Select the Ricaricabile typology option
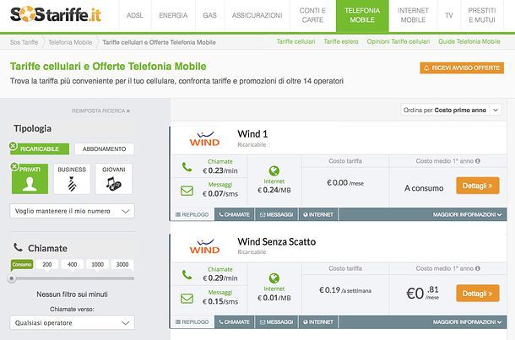Screen dimensions: 515x340 click(40, 149)
